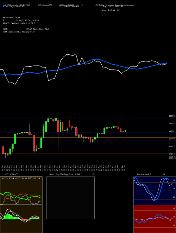Click the 'Day Vol: 0 M' reading
The height and width of the screenshot is (233, 176).
(x=111, y=11)
